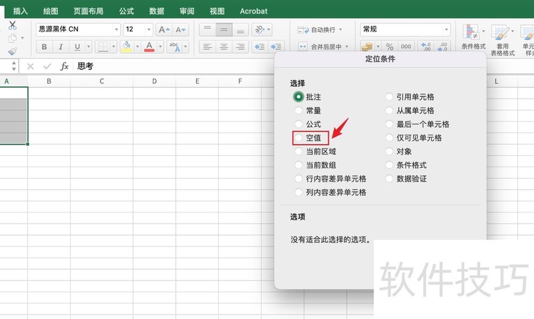Image resolution: width=534 pixels, height=319 pixels.
Task: Open the 常规 number format dropdown
Action: [x=446, y=29]
